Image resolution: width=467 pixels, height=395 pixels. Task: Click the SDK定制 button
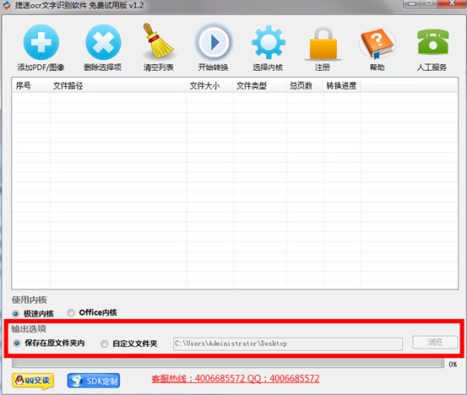[94, 381]
